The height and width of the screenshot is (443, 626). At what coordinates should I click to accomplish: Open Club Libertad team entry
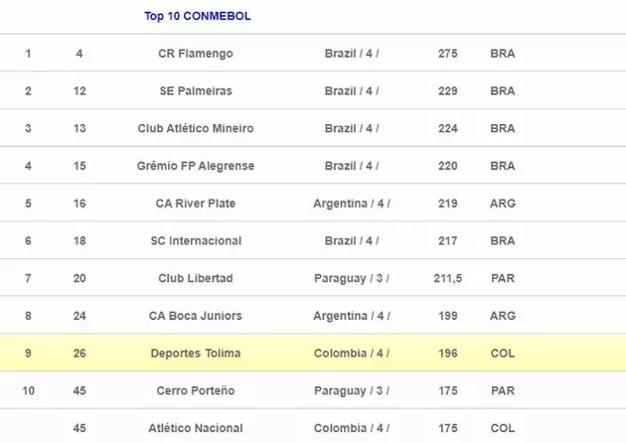coord(196,278)
